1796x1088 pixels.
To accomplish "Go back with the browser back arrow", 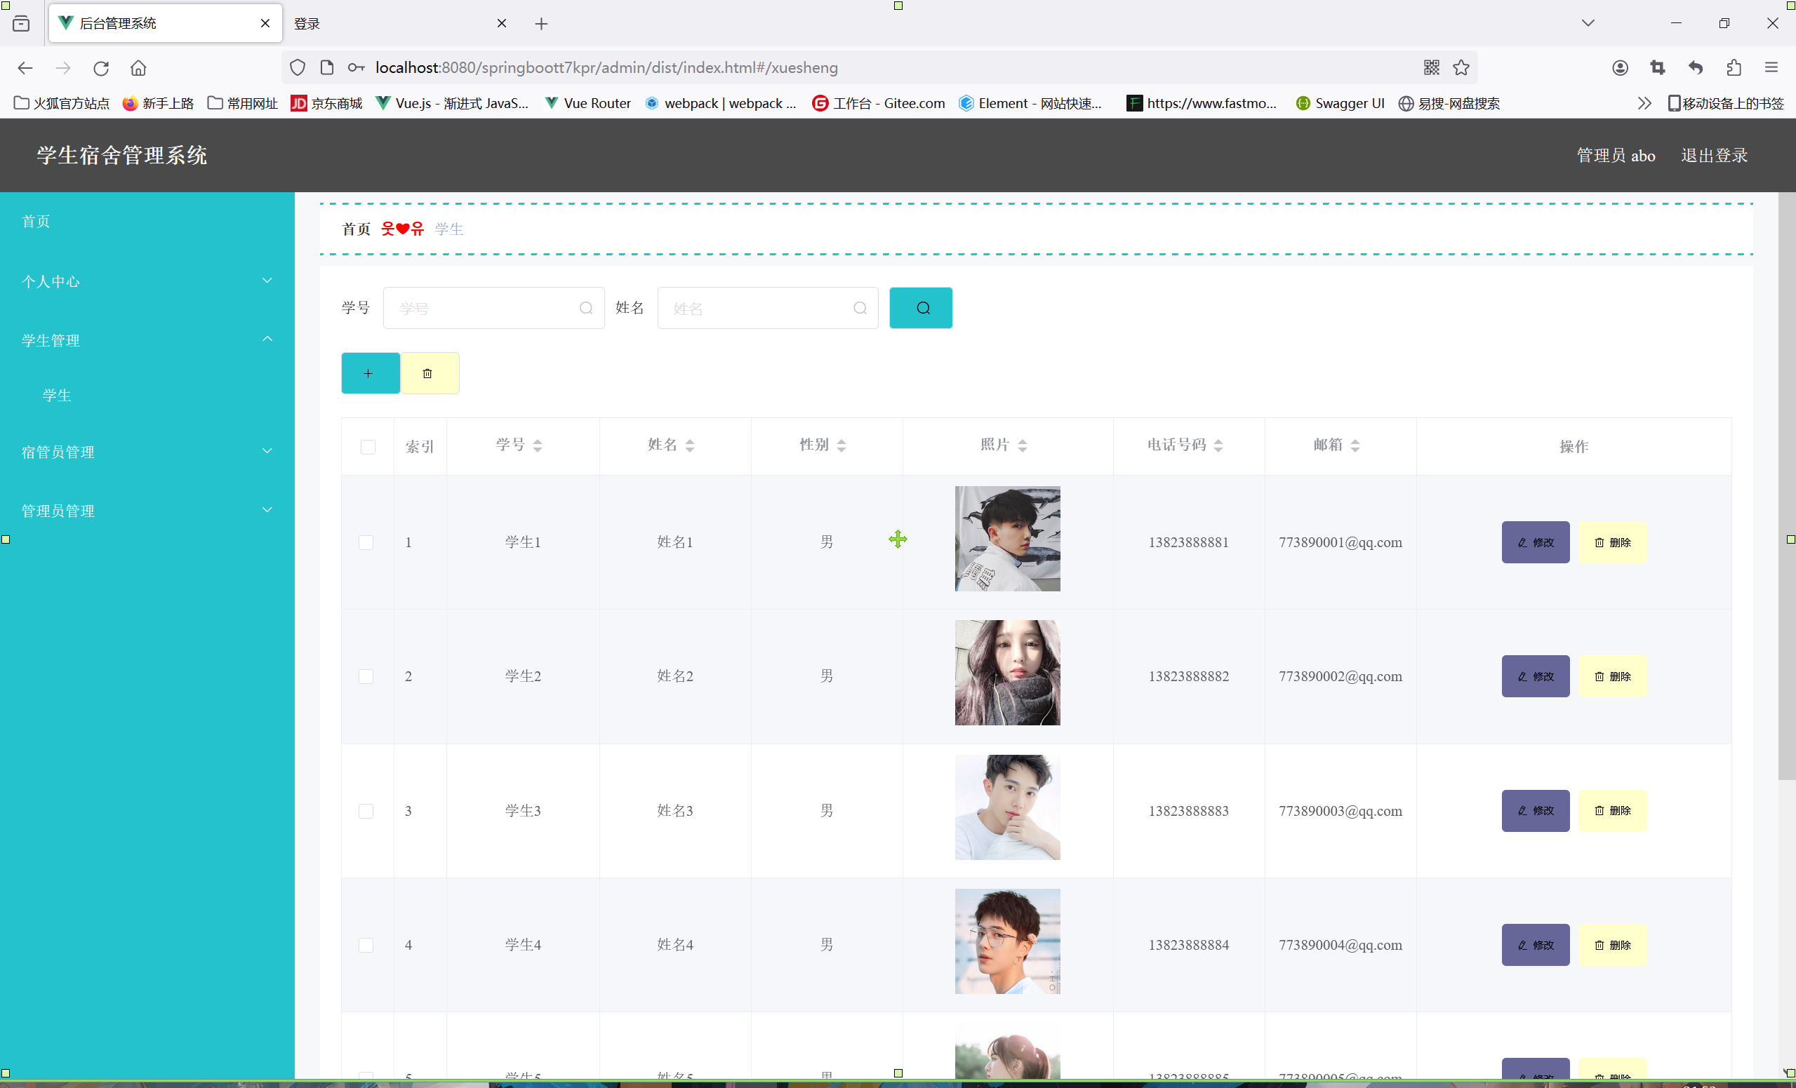I will coord(25,68).
